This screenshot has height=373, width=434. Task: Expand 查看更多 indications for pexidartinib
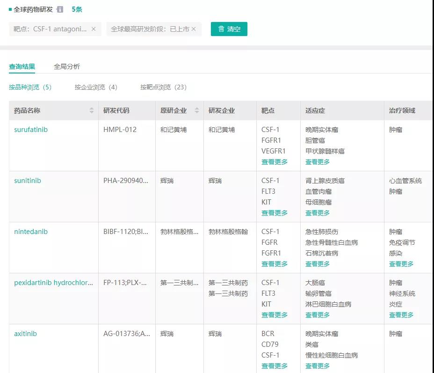318,315
